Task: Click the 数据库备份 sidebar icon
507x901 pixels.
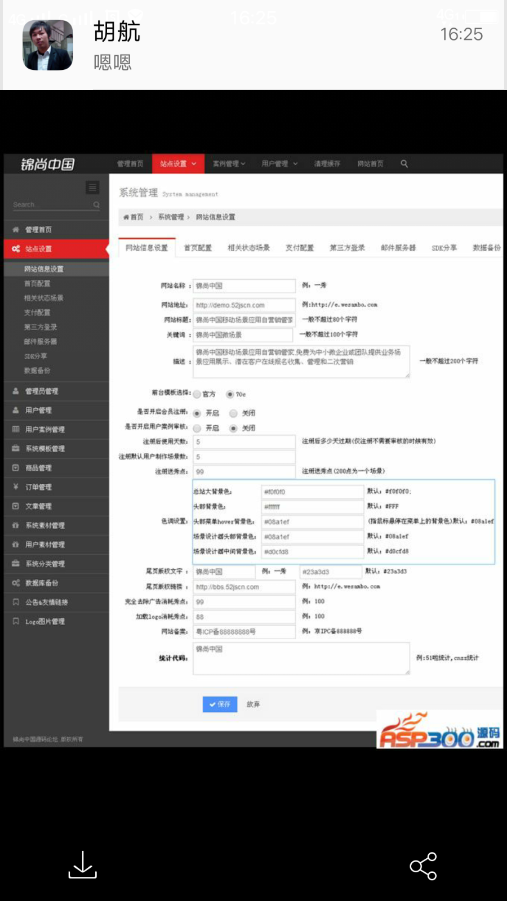Action: coord(16,583)
